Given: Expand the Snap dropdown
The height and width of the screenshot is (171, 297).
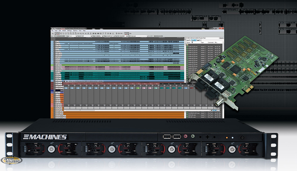Looking at the screenshot, I should pos(76,36).
